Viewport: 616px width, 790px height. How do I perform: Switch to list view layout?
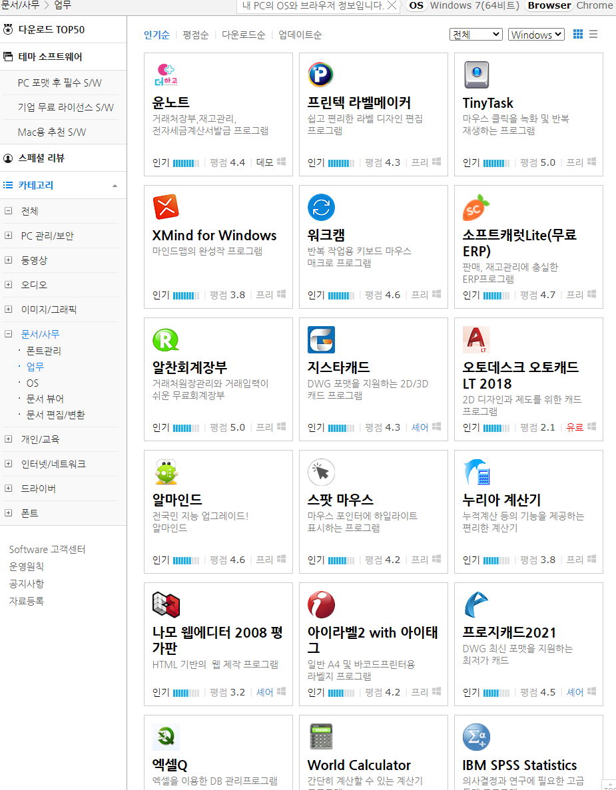pyautogui.click(x=593, y=34)
